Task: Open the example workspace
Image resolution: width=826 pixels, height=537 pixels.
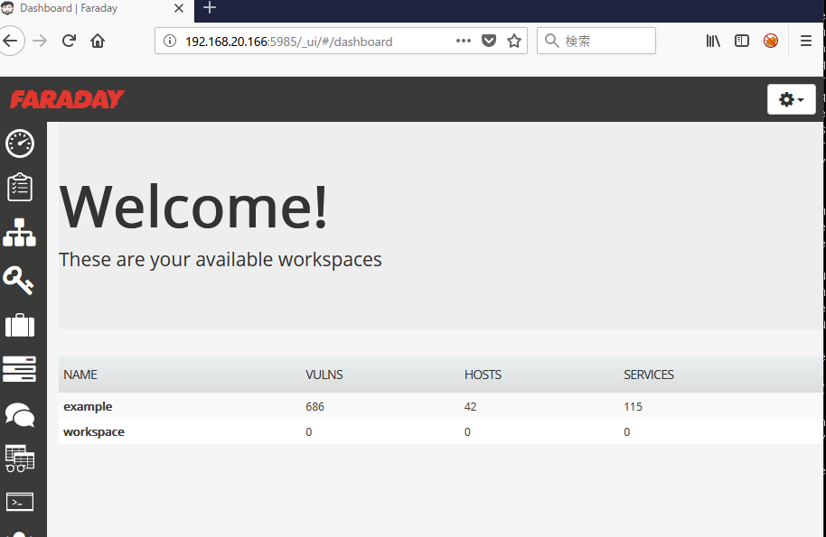Action: pyautogui.click(x=88, y=406)
